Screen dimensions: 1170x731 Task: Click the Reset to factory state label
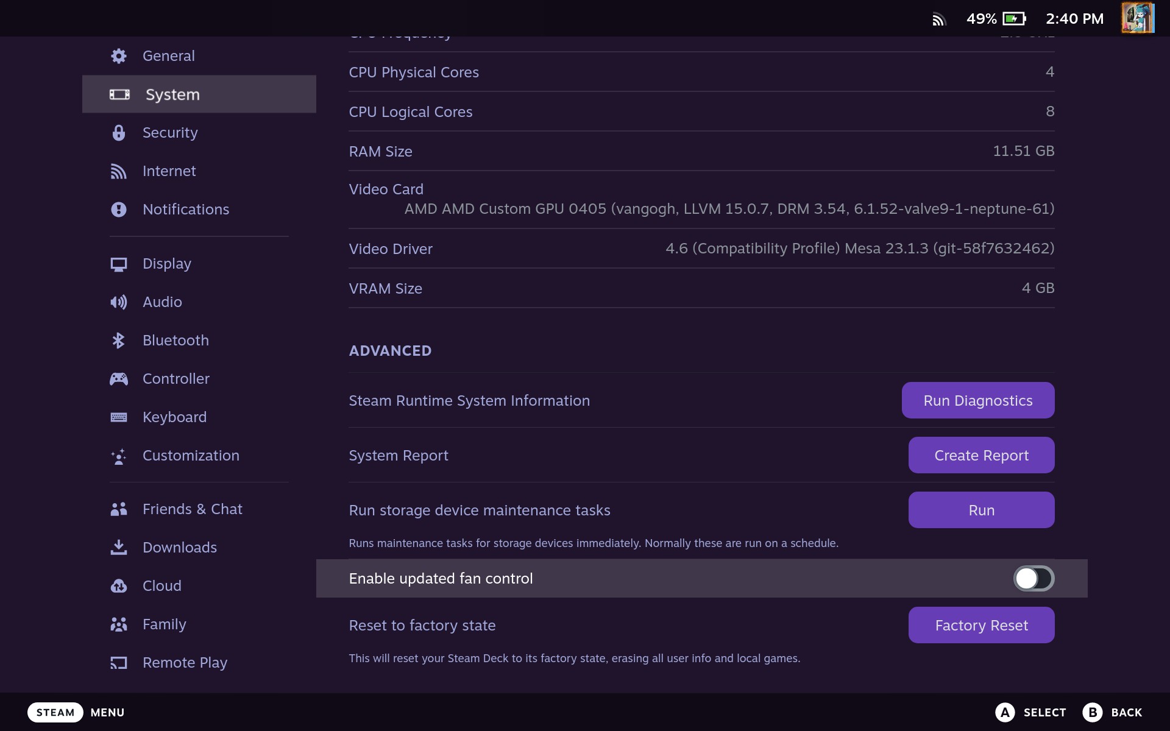pos(422,626)
